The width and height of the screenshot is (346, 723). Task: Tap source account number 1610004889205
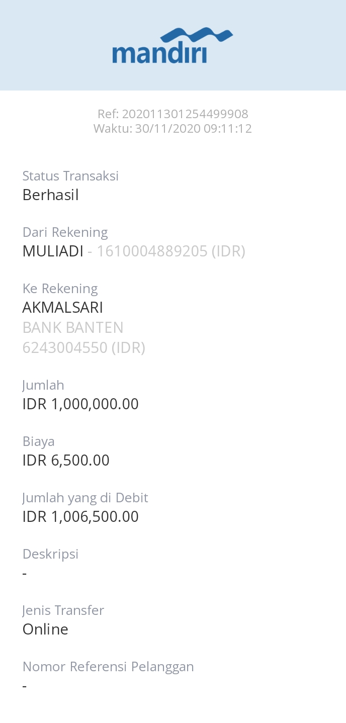(152, 251)
